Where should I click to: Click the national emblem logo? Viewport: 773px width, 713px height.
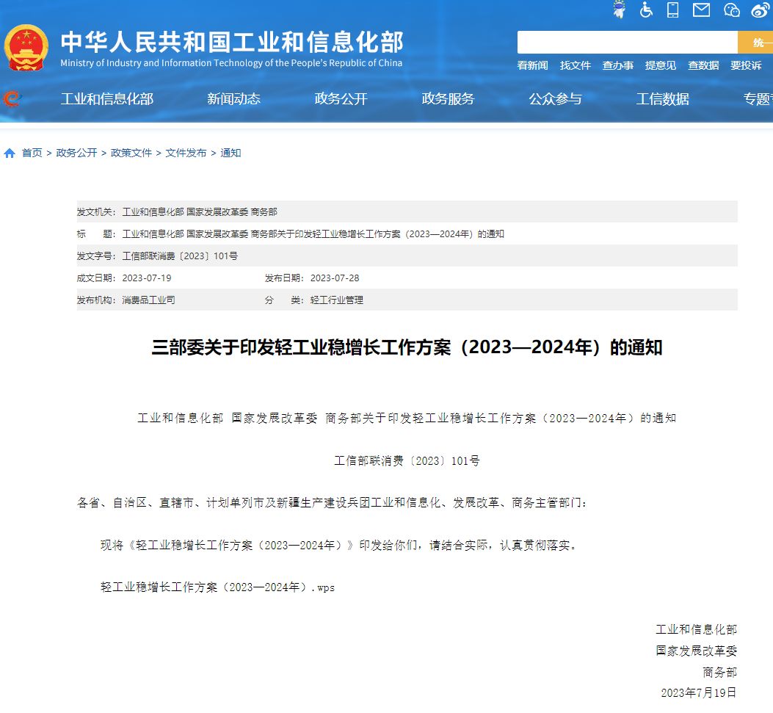[26, 48]
